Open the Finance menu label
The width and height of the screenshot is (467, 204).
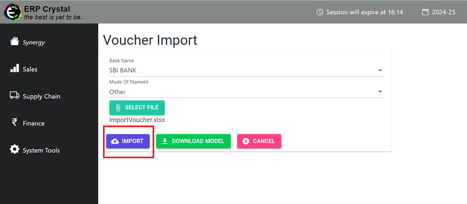pyautogui.click(x=34, y=124)
